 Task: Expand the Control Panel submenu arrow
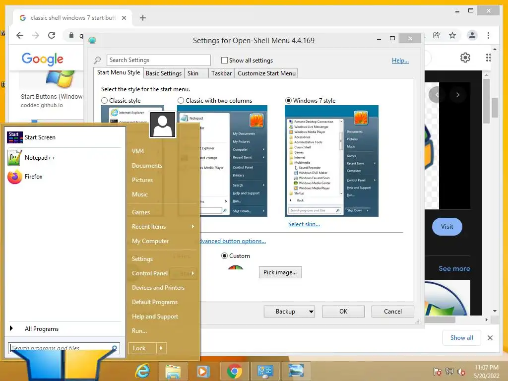tap(193, 273)
